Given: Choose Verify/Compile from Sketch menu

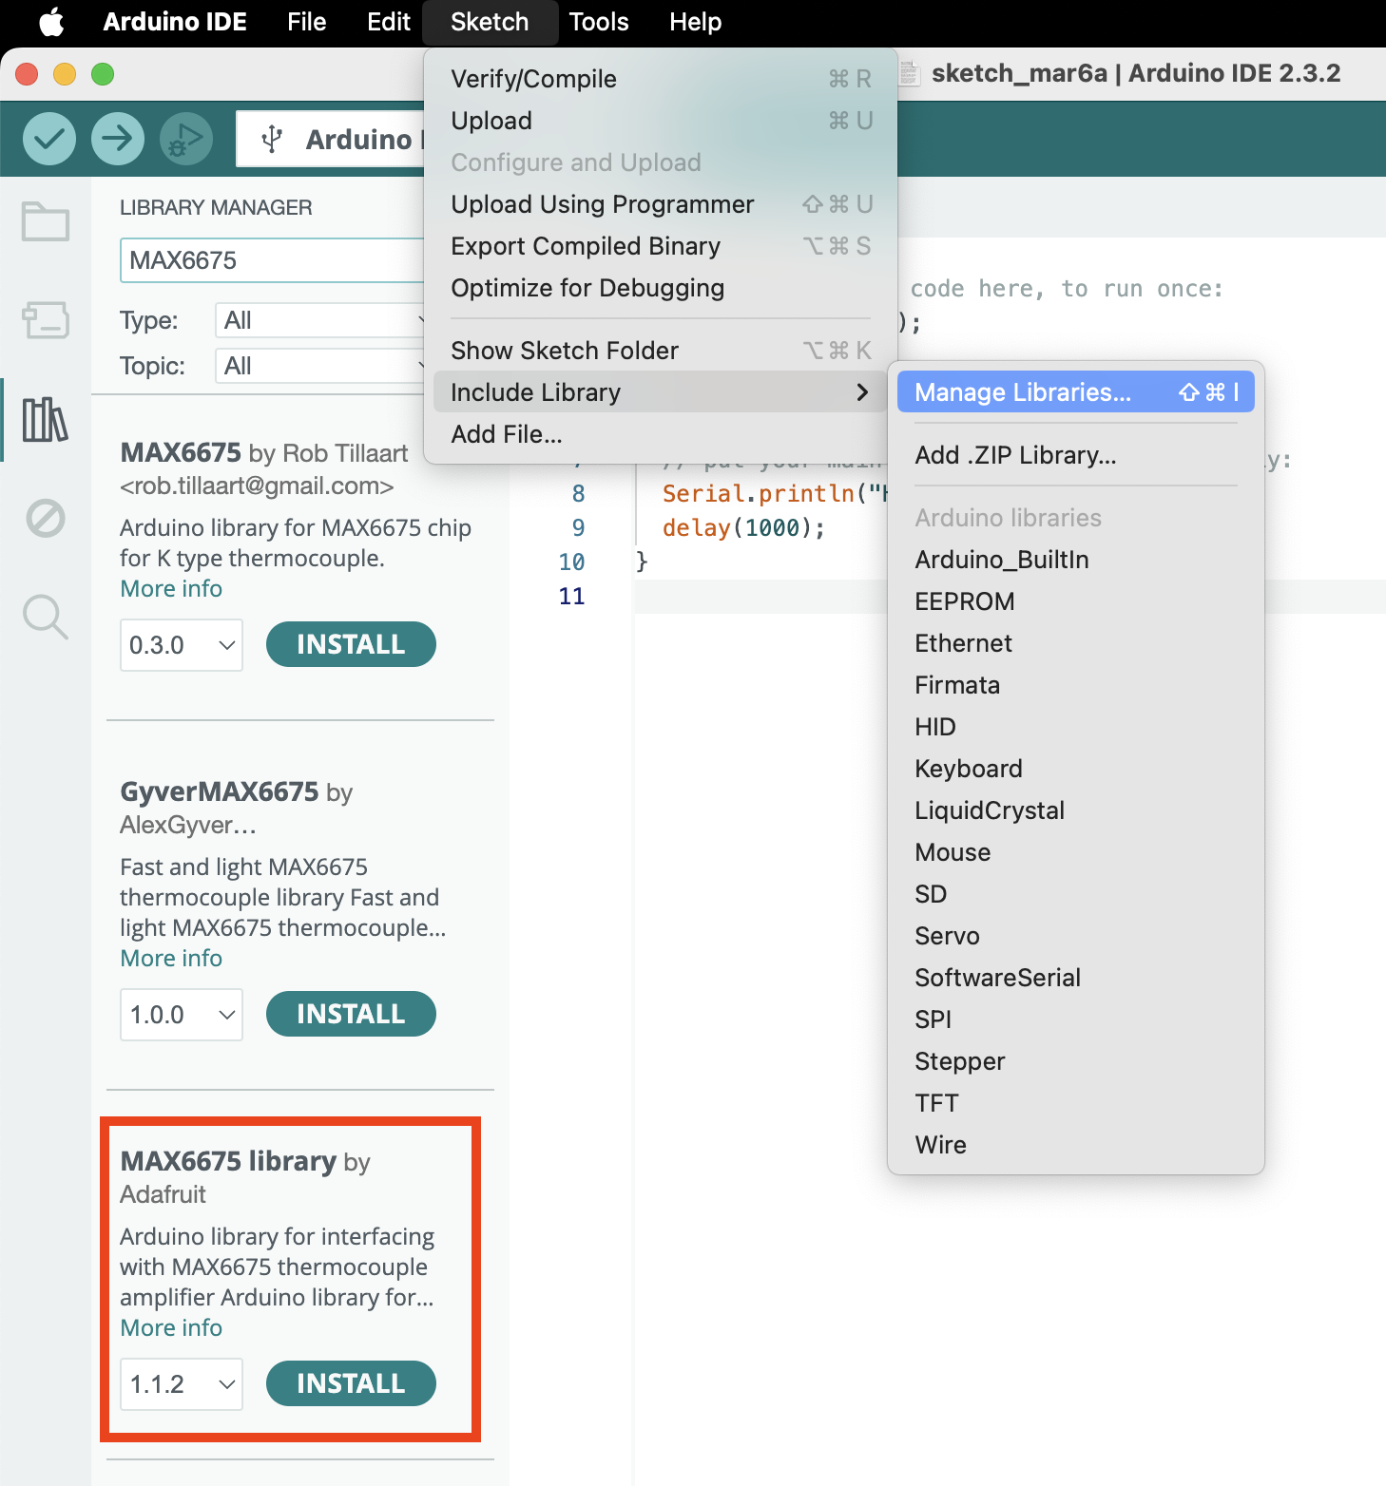Looking at the screenshot, I should click(661, 79).
